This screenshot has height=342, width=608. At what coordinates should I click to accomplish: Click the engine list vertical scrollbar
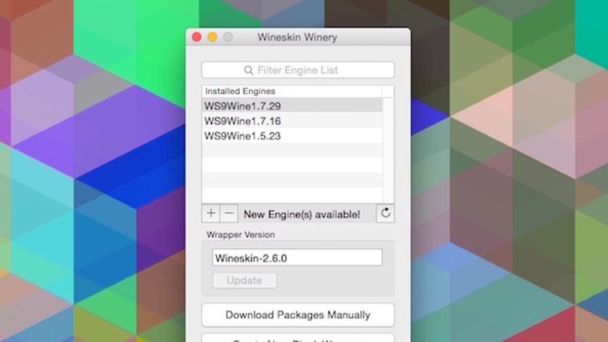(388, 150)
